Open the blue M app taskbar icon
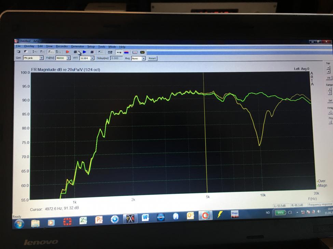This screenshot has height=249, width=333. click(176, 216)
